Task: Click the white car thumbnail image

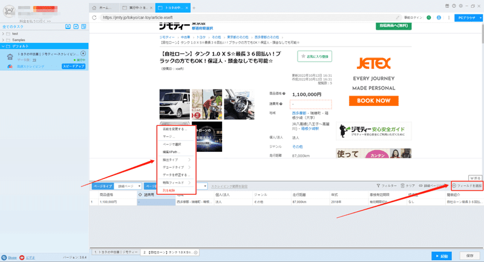Action: [x=175, y=104]
